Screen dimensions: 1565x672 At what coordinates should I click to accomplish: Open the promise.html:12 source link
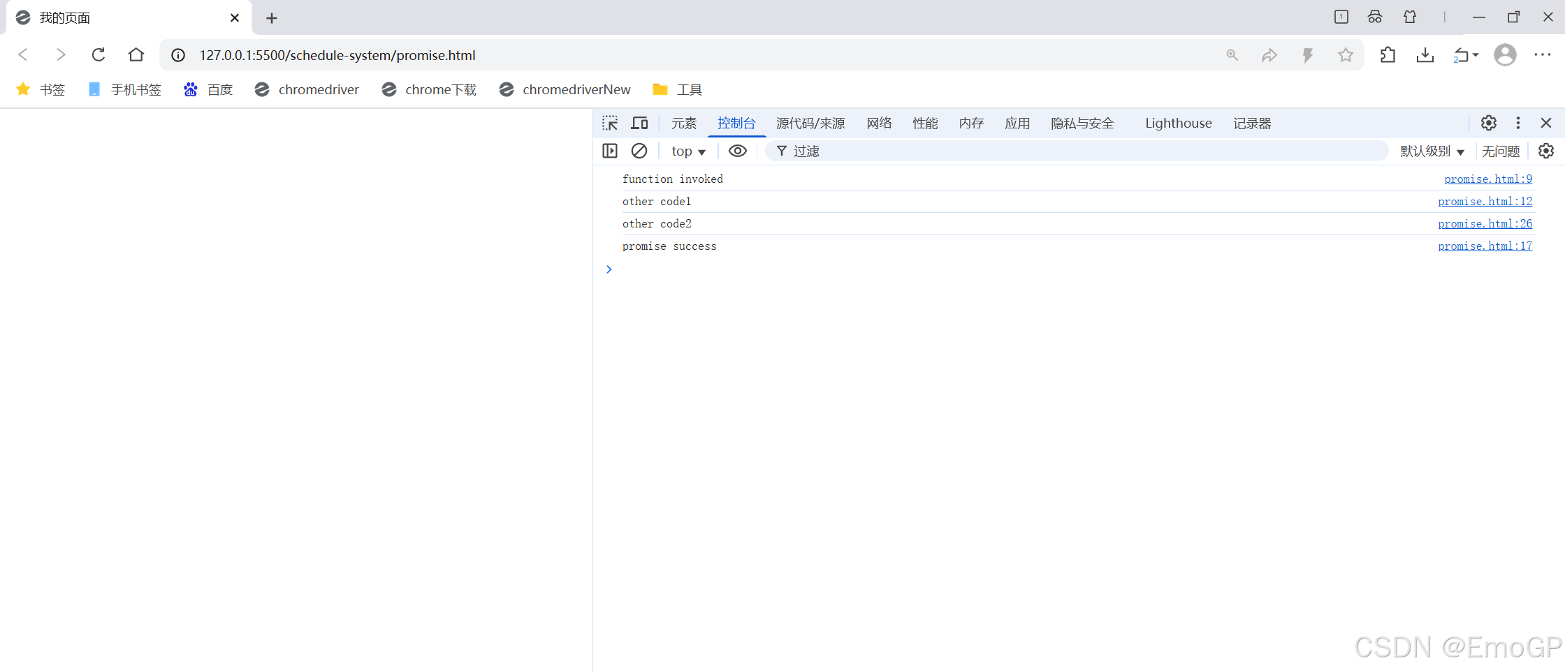coord(1485,202)
